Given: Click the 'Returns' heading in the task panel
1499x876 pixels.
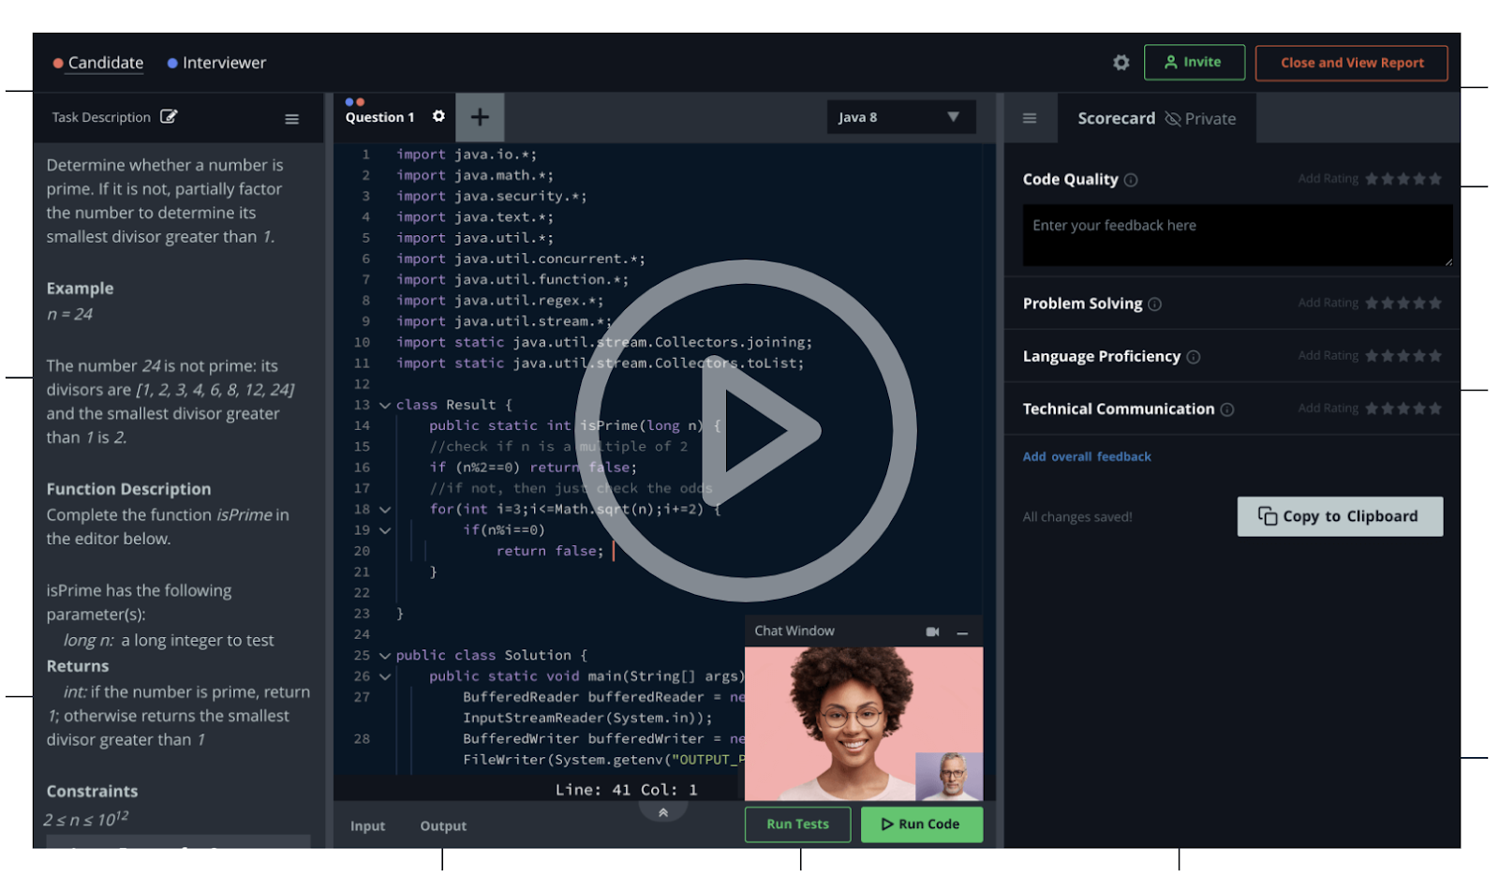Looking at the screenshot, I should coord(78,666).
